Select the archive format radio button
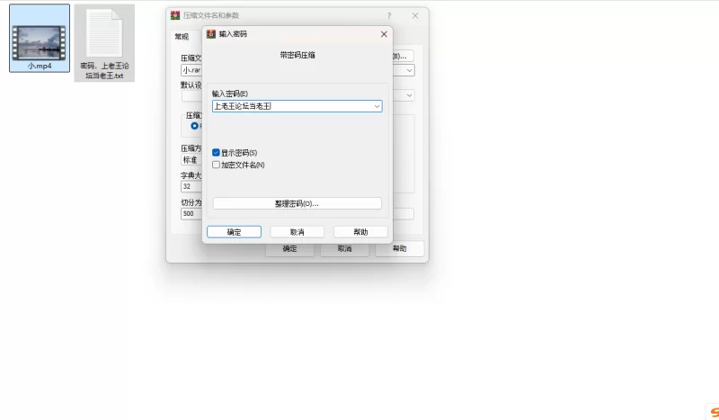The width and height of the screenshot is (719, 420). coord(195,126)
